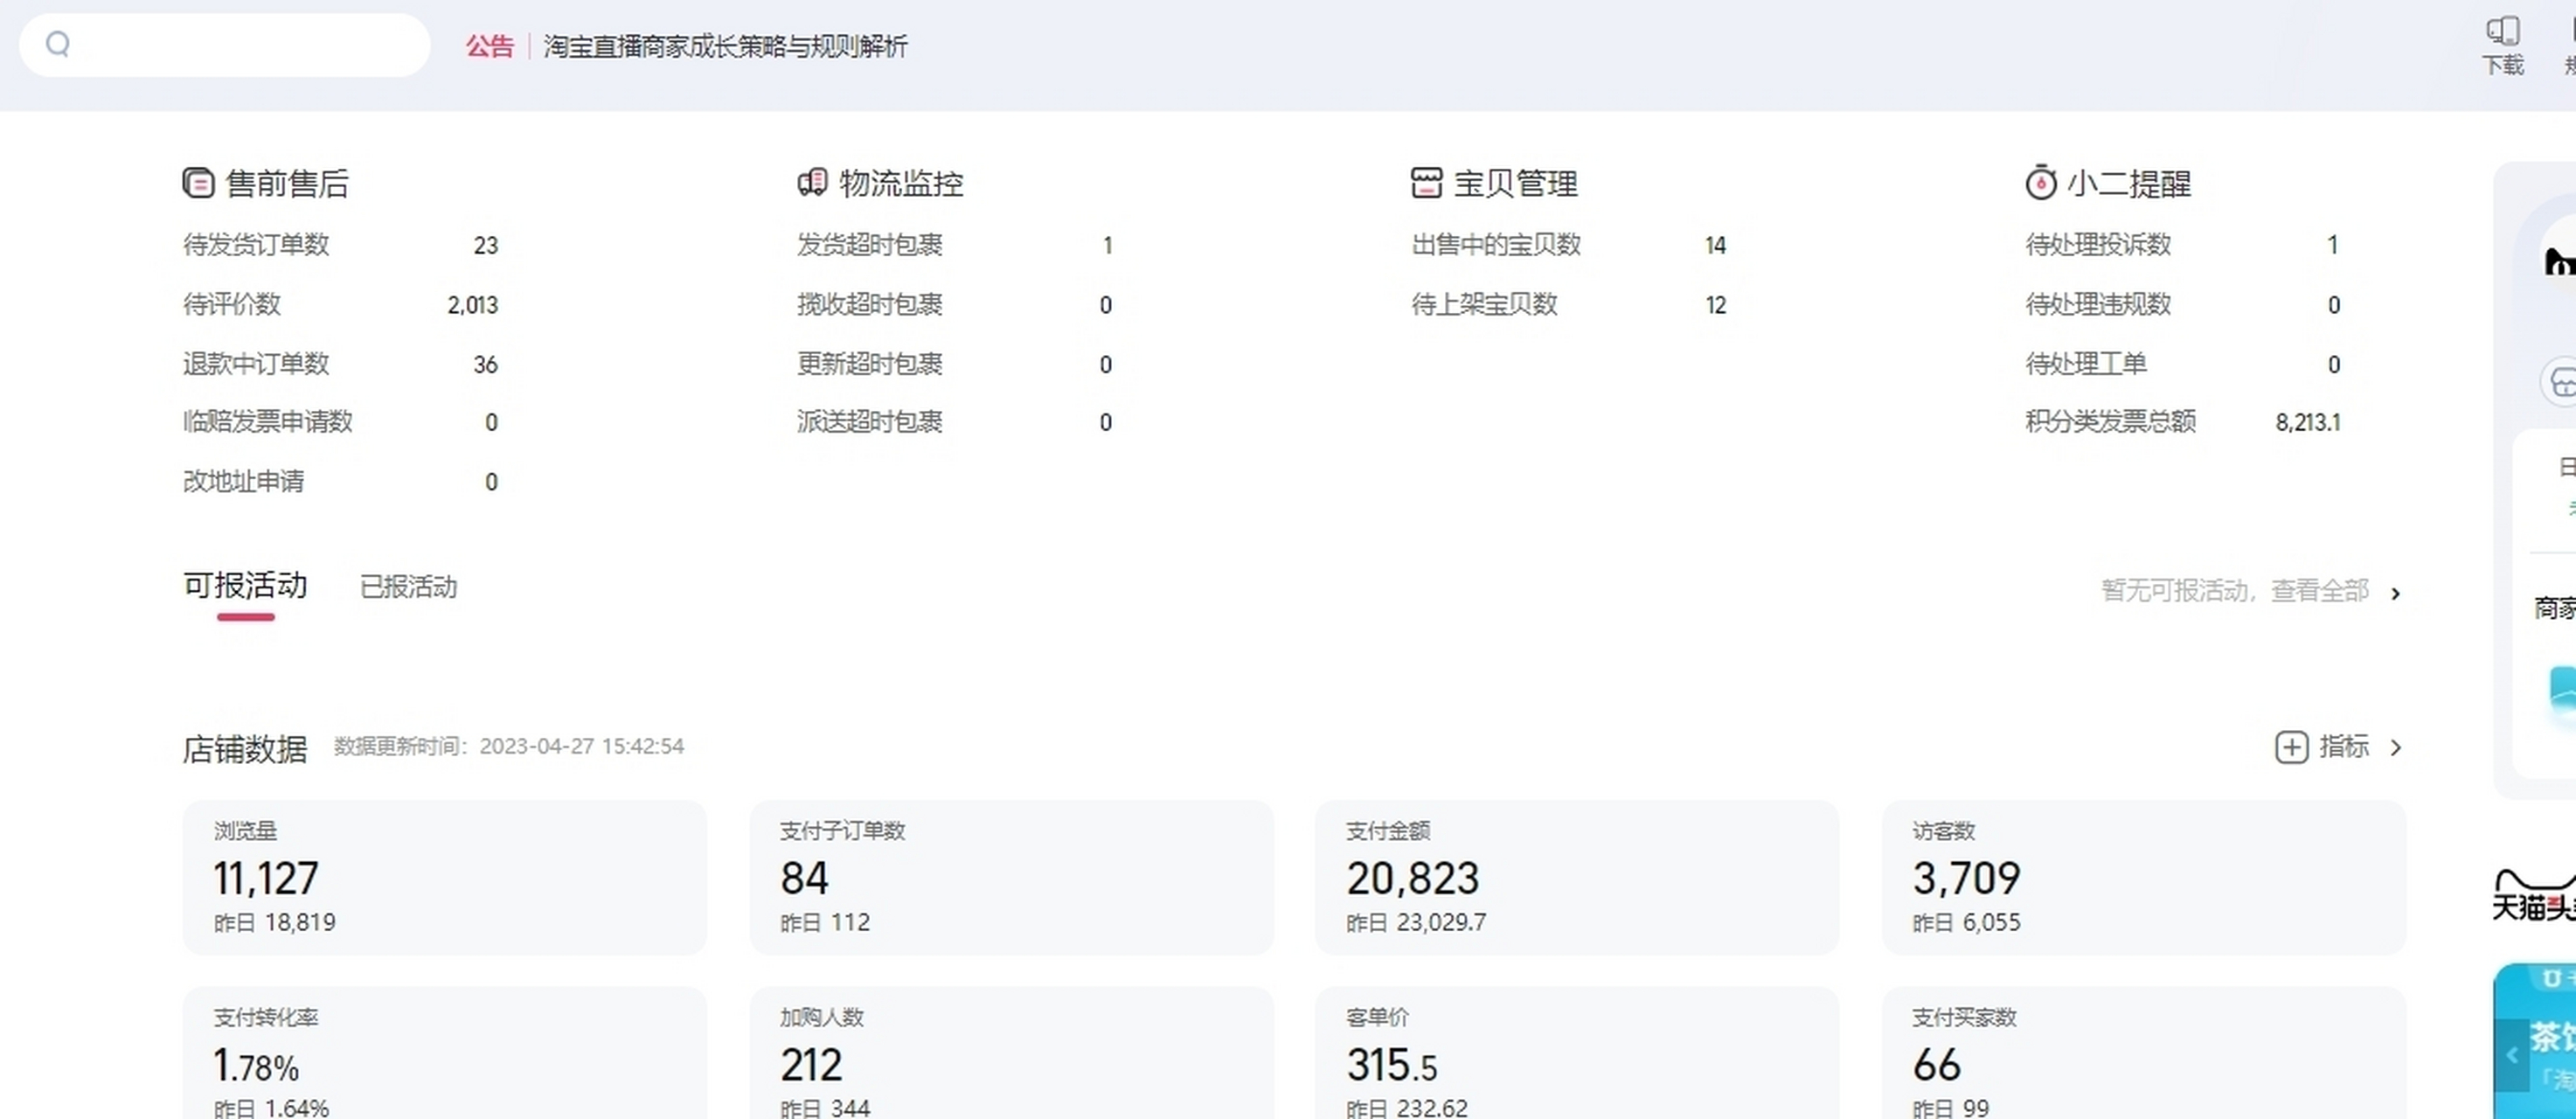Select the 可报活动 tab

point(245,586)
